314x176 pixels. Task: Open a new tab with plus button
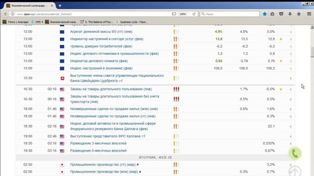[x=60, y=5]
